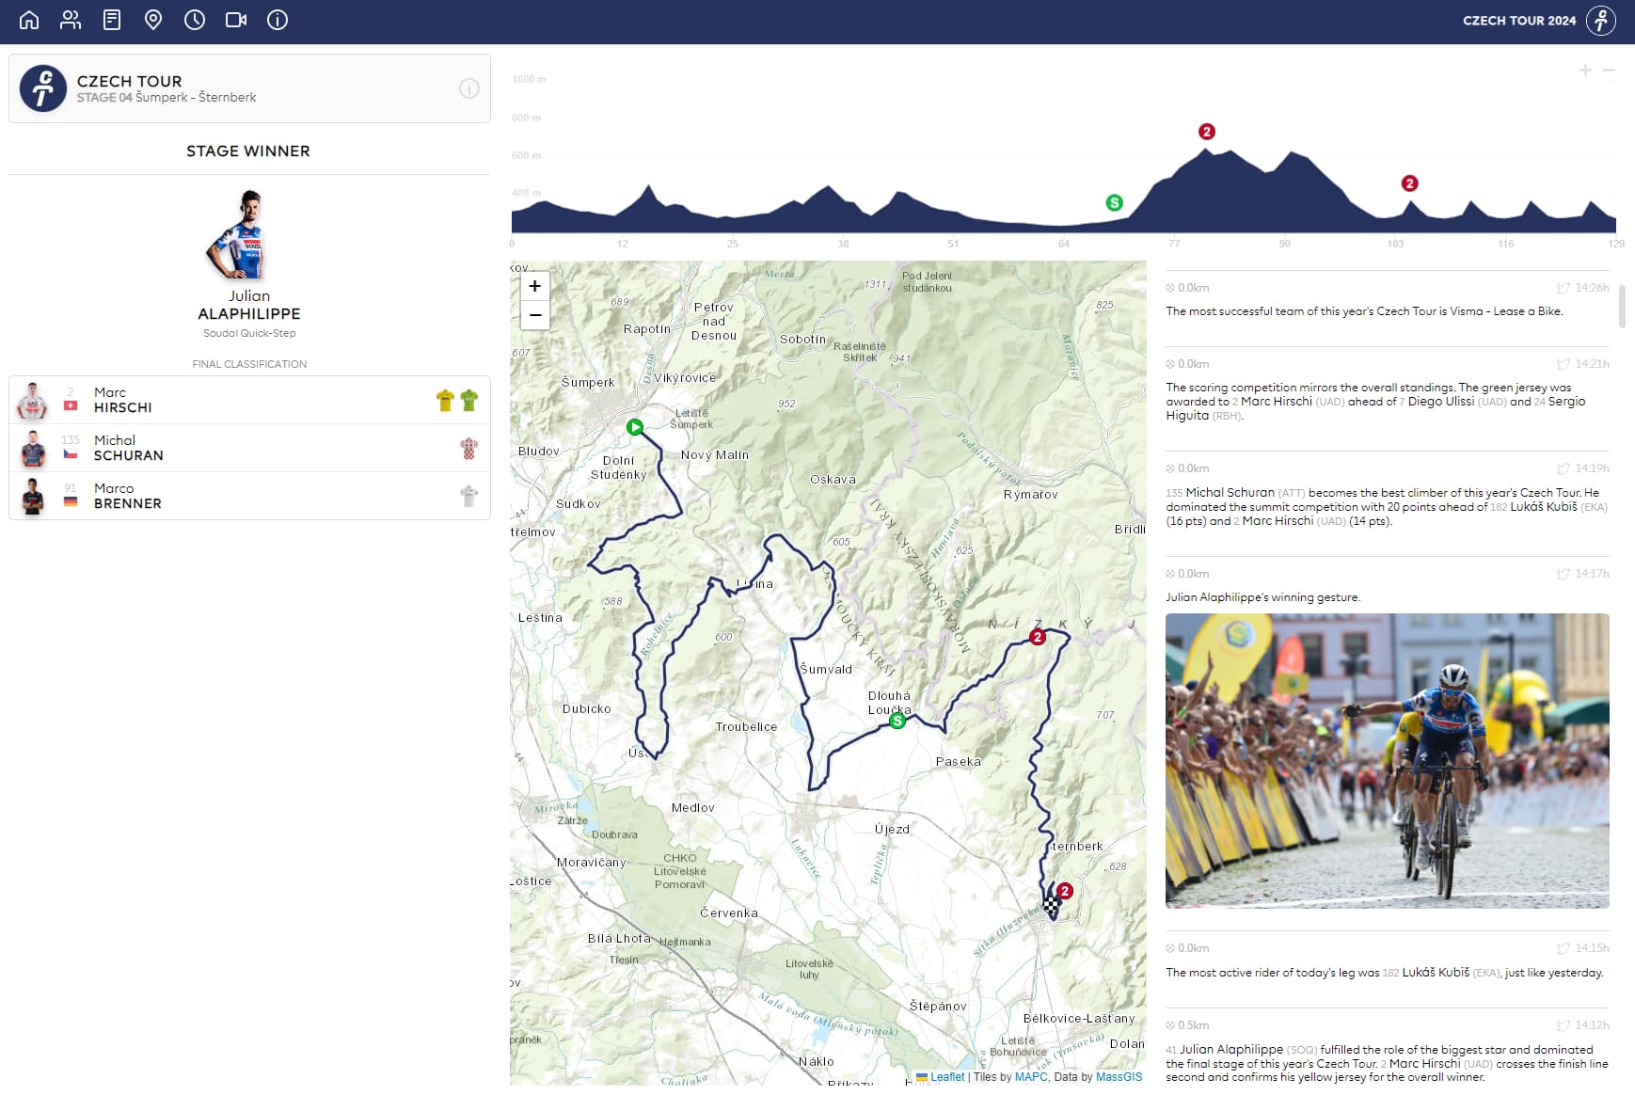Shrink elevation profile with minus icon
The width and height of the screenshot is (1635, 1095).
1610,71
